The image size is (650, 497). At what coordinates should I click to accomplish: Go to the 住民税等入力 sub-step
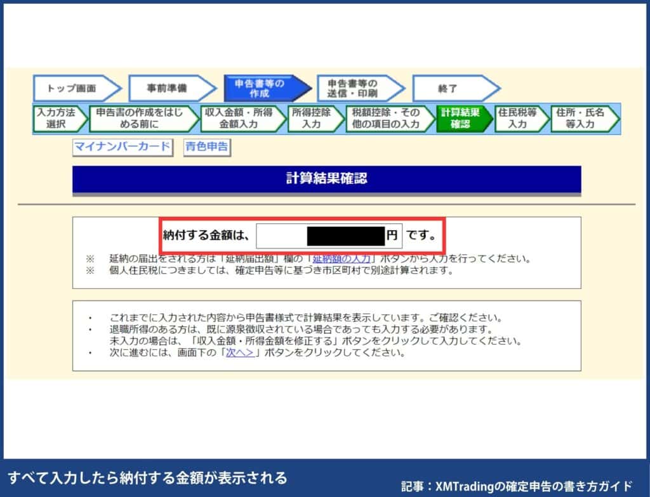tap(522, 119)
